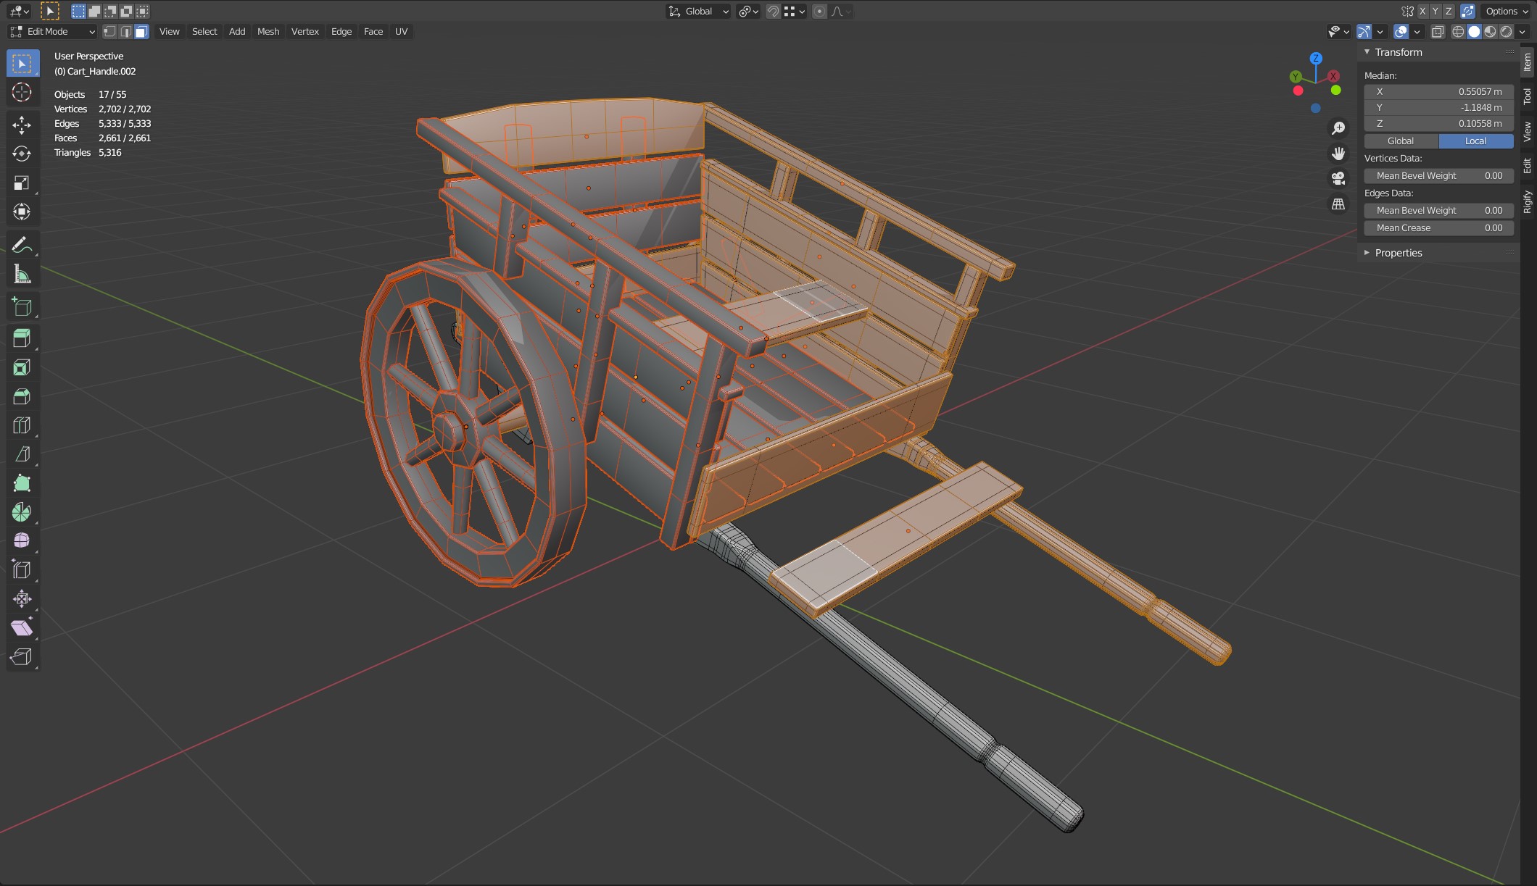1537x886 pixels.
Task: Open the Select menu
Action: pos(204,31)
